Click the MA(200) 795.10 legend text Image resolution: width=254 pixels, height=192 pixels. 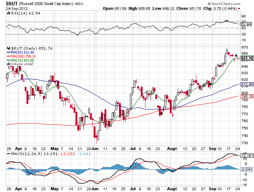tap(23, 56)
